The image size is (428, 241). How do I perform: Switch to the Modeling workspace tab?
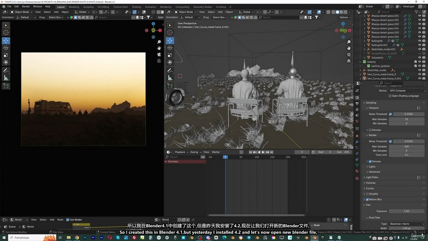point(74,7)
